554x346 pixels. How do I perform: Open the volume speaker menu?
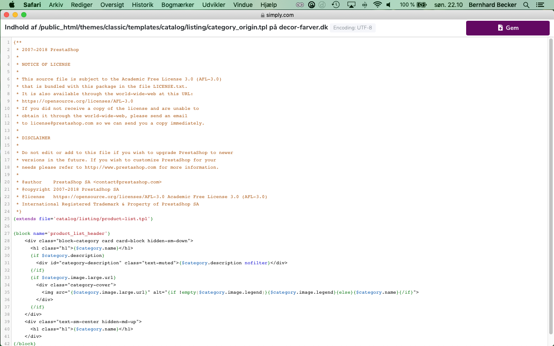coord(388,5)
